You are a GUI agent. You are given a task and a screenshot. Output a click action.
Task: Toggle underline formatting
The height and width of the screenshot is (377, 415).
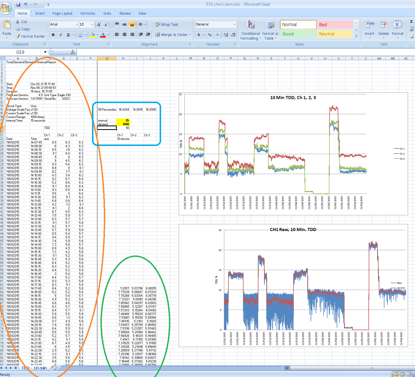67,35
